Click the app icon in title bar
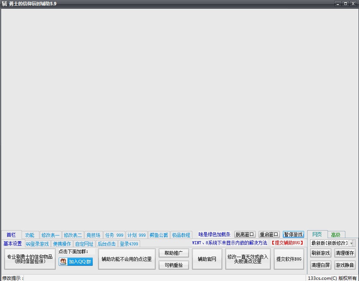359x281 pixels. [x=4, y=4]
